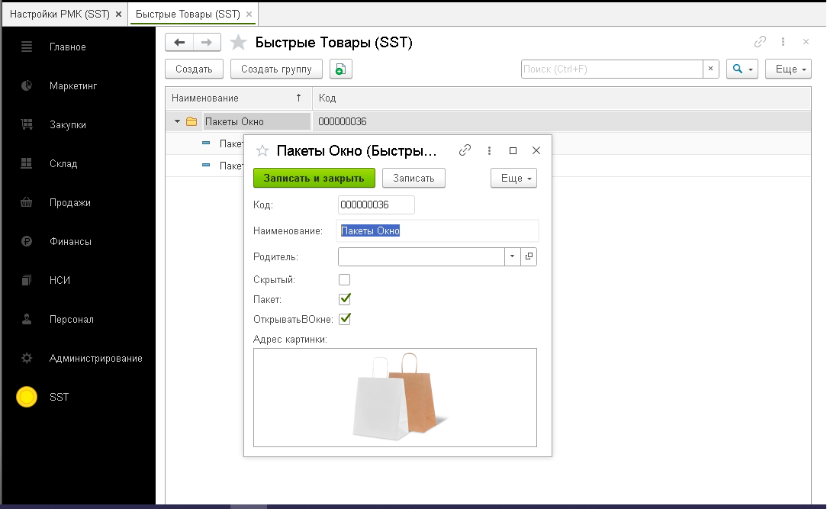Open the Главное section in sidebar
The width and height of the screenshot is (827, 509).
pyautogui.click(x=68, y=47)
